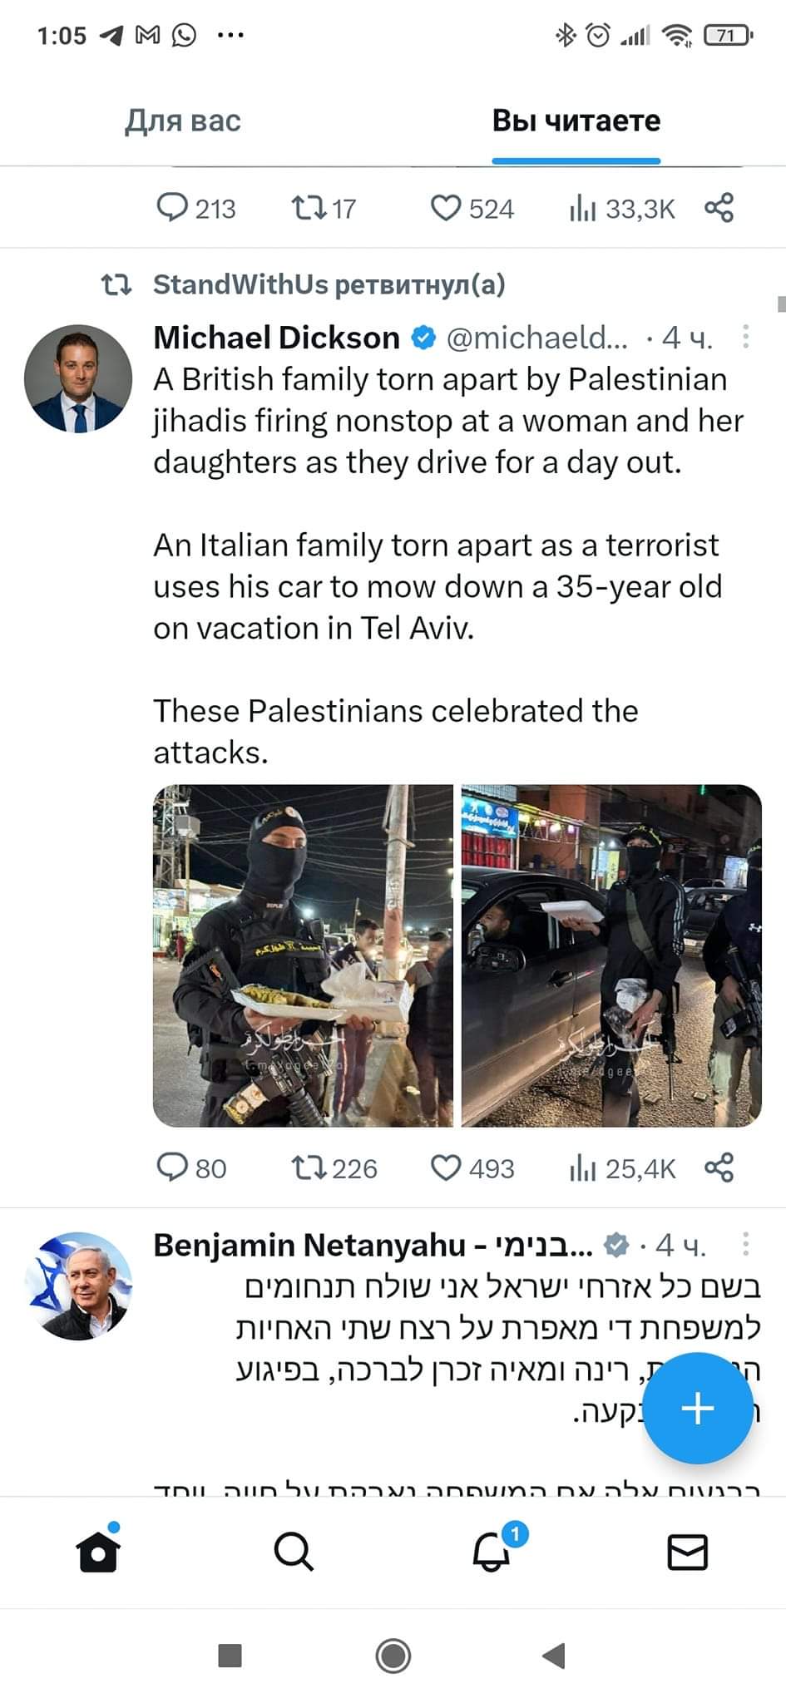Select the Вы читаете tab
The width and height of the screenshot is (786, 1703).
576,121
